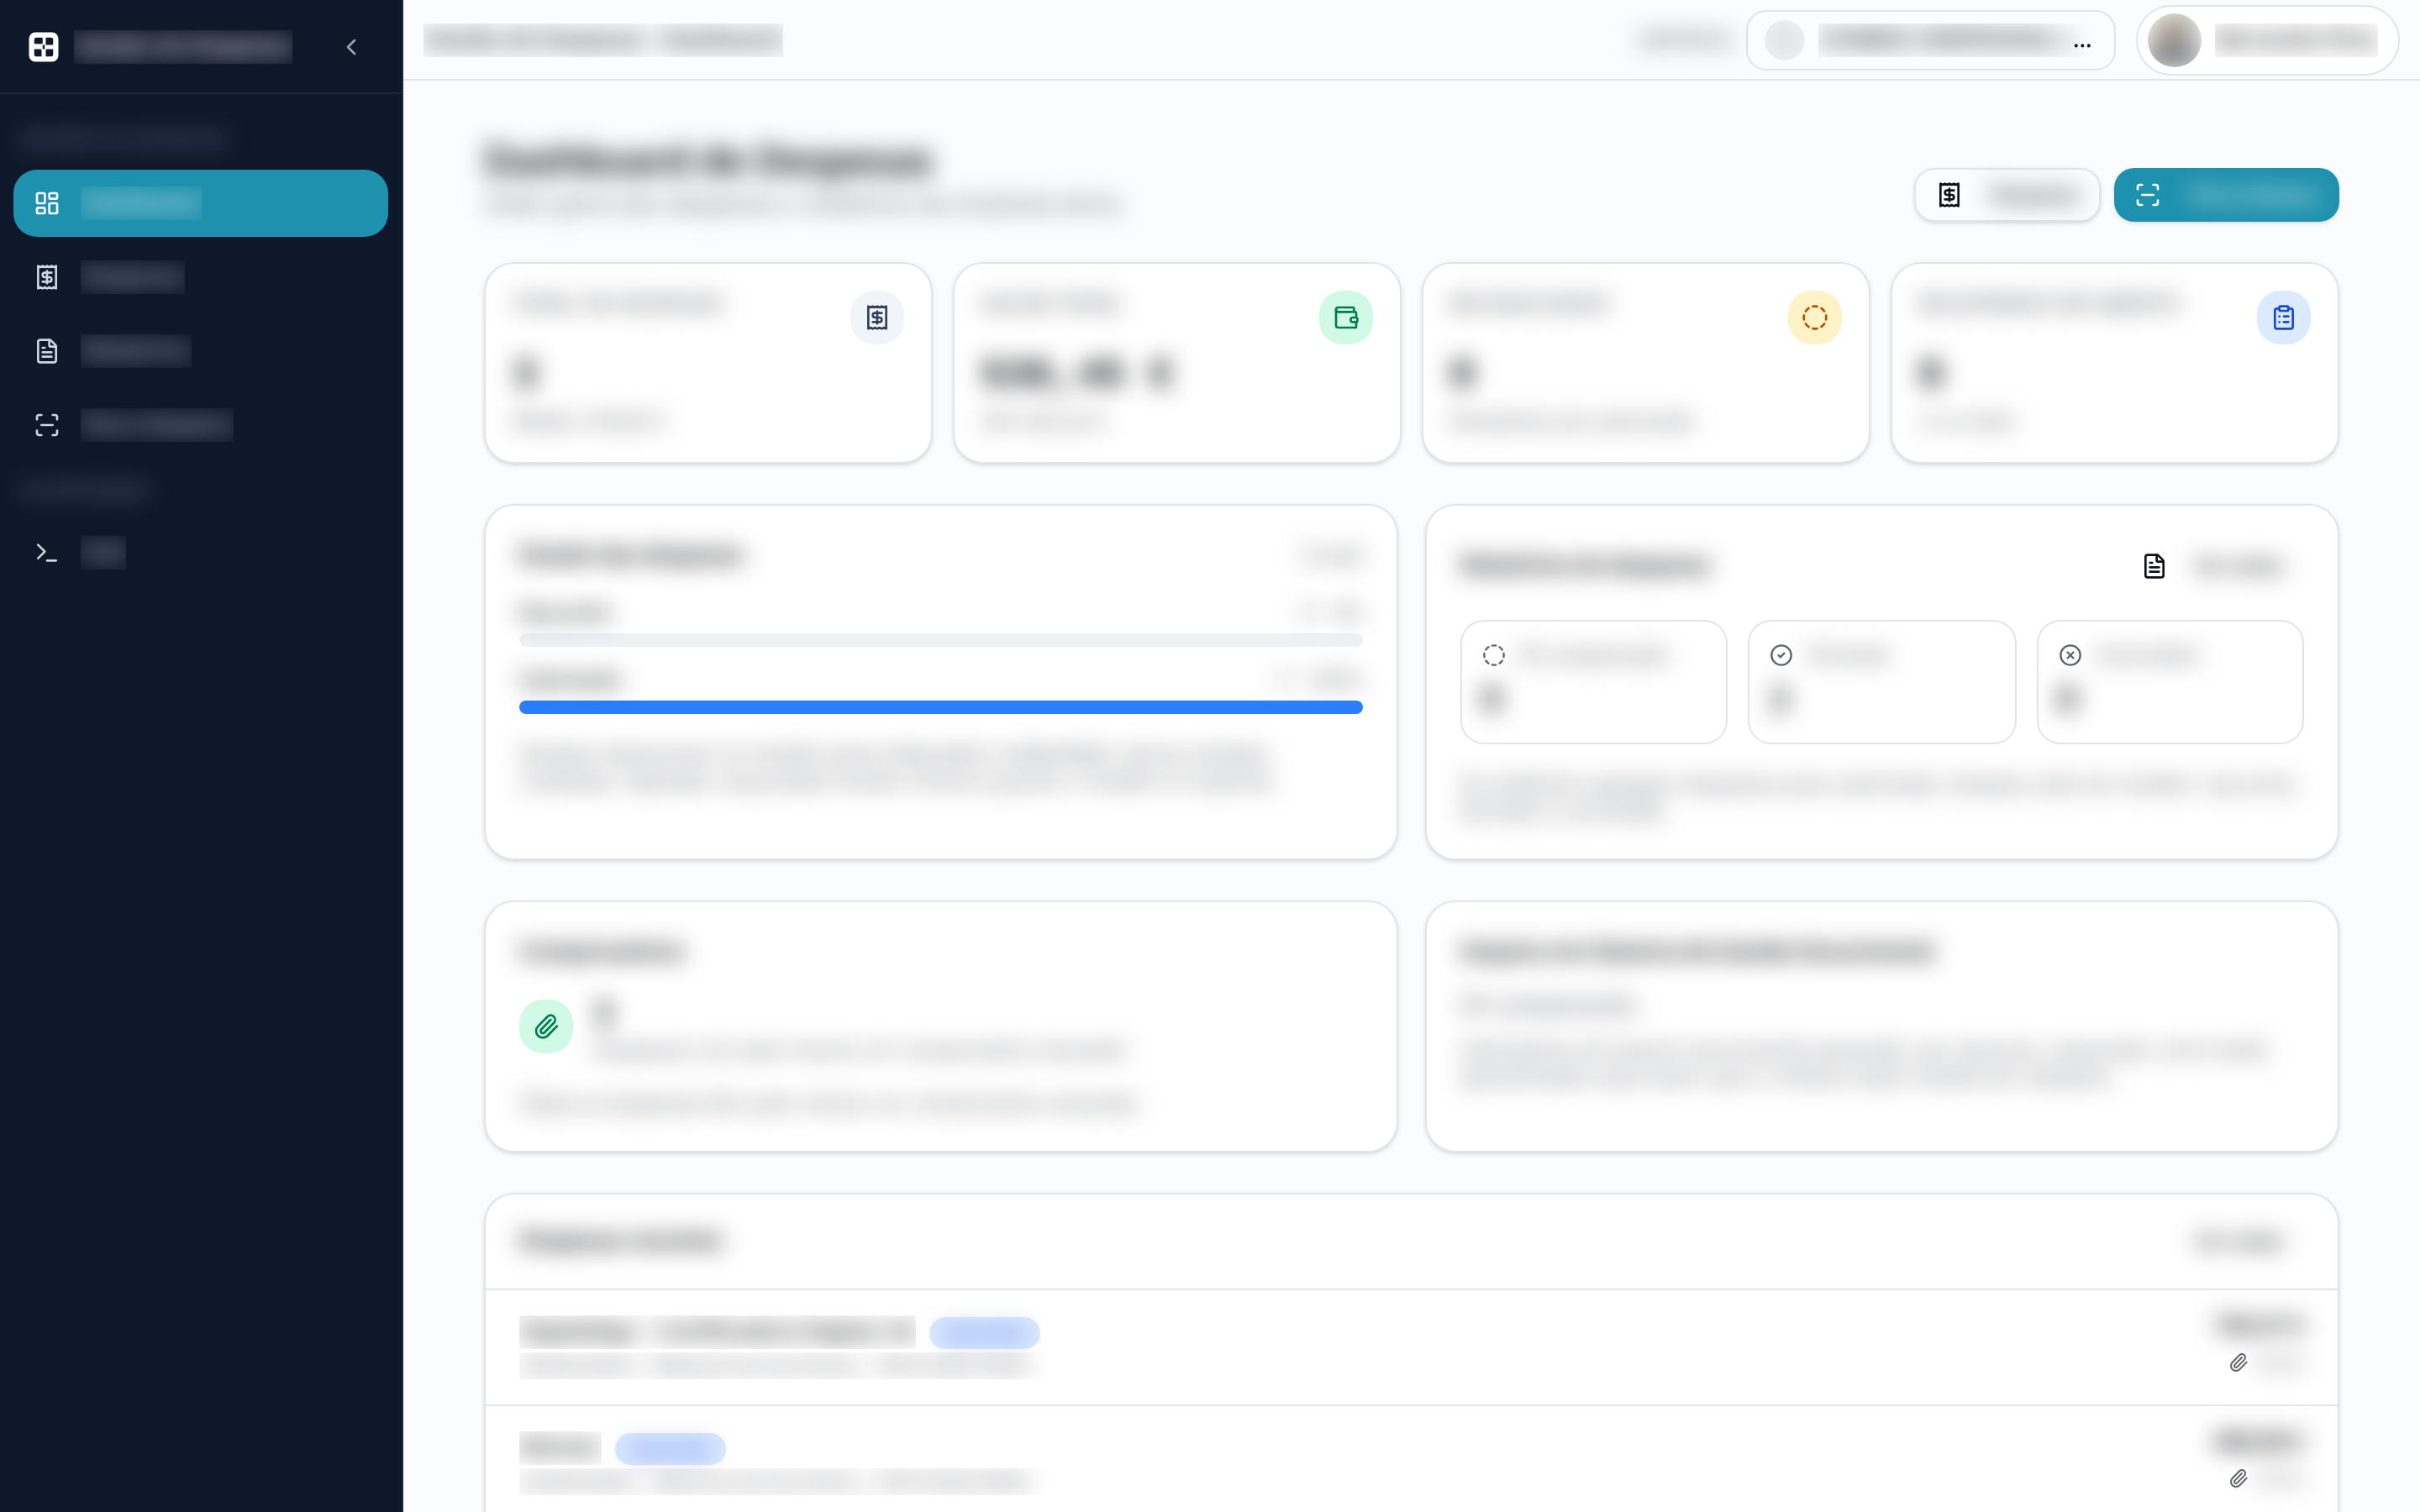Click the full blue progress bar

coord(941,707)
